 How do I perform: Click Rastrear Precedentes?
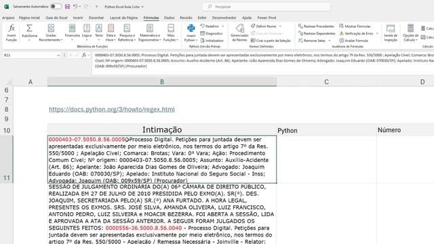click(x=316, y=26)
